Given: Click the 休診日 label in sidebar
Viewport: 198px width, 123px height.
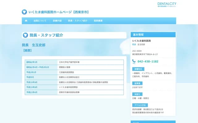Looking at the screenshot, I should tap(136, 94).
